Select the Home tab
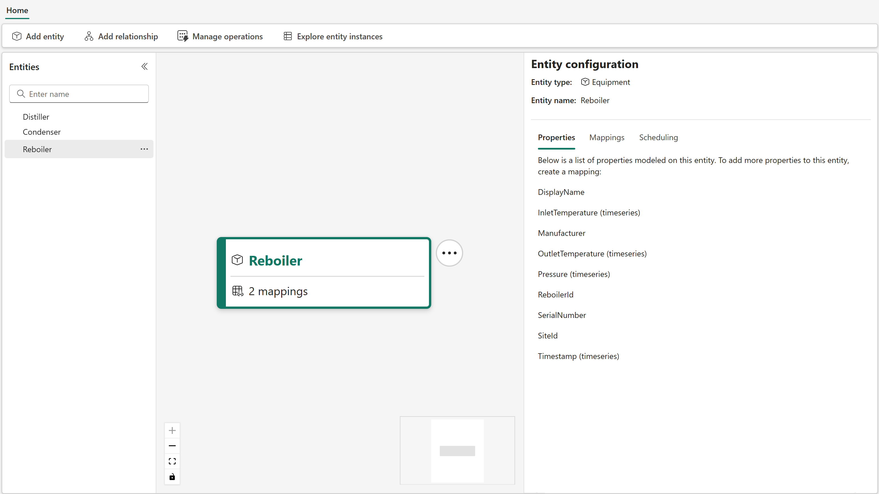This screenshot has width=879, height=494. (17, 11)
